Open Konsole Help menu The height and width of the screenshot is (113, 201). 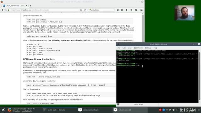[x=155, y=48]
